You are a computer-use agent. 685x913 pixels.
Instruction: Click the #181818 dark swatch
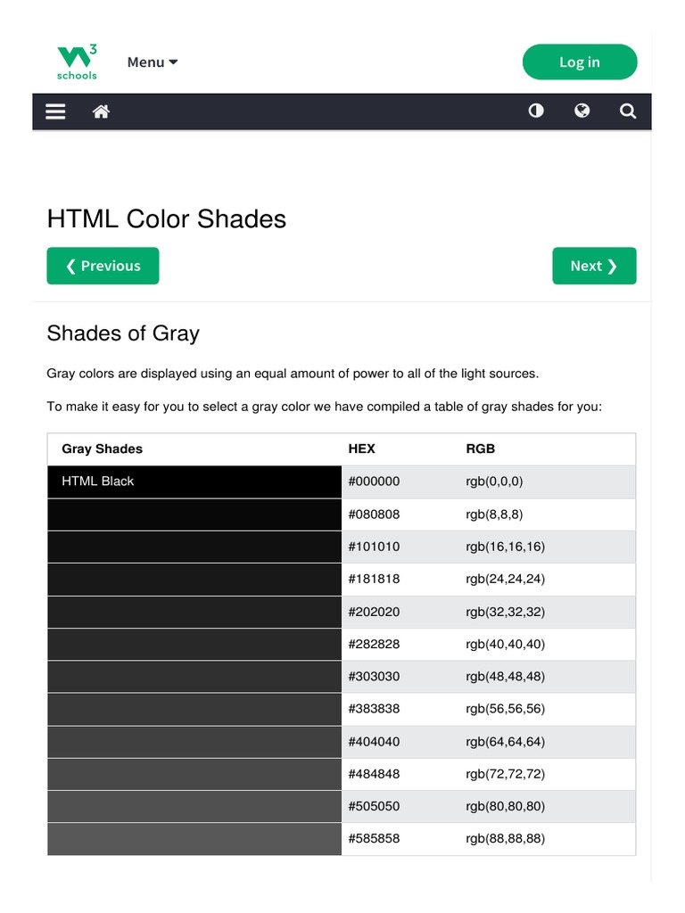point(194,580)
